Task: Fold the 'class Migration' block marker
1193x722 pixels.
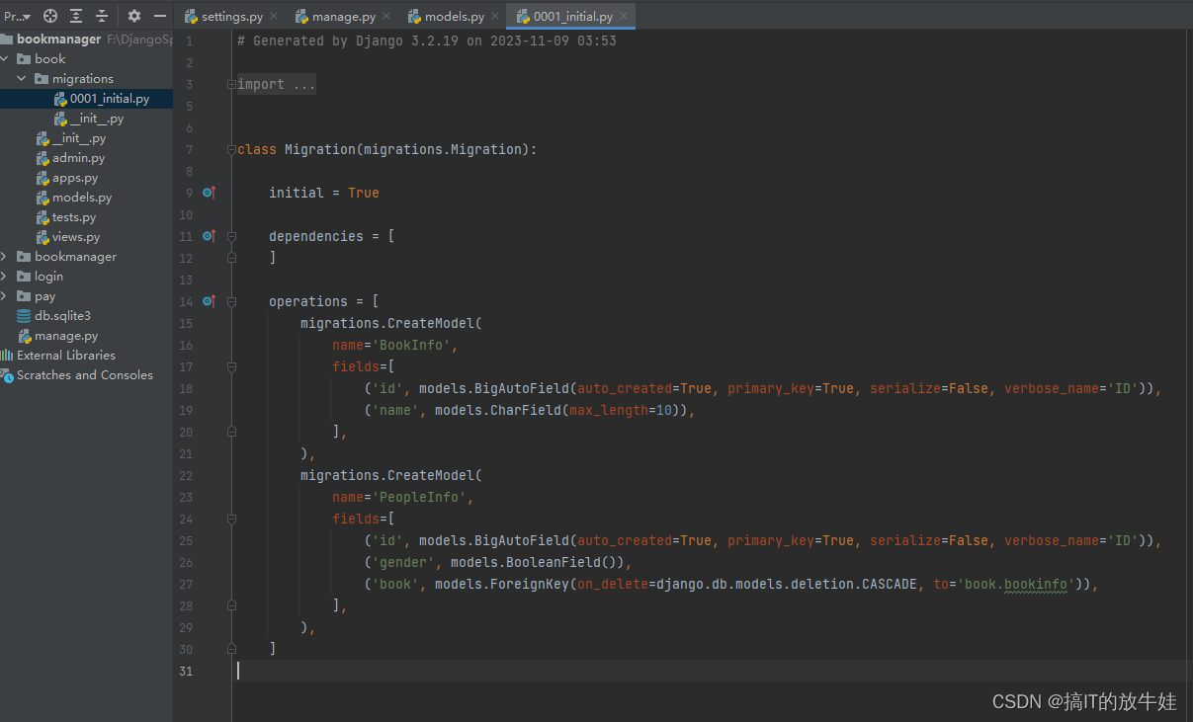Action: pyautogui.click(x=231, y=150)
